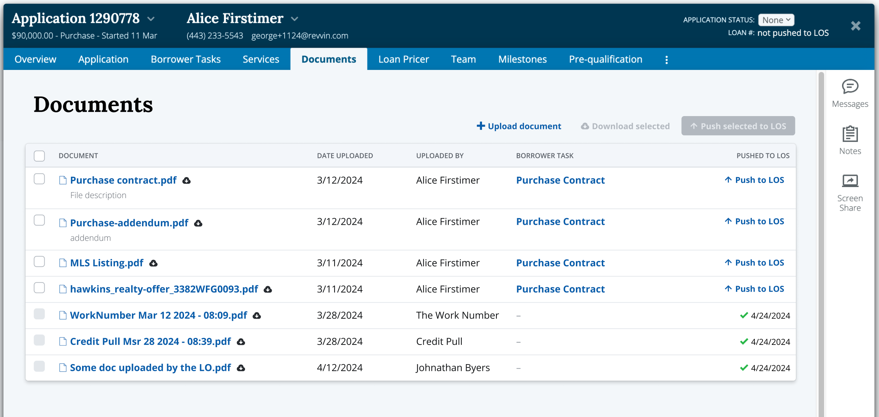Open Some doc uploaded by the LO.pdf
This screenshot has height=417, width=879.
click(150, 368)
